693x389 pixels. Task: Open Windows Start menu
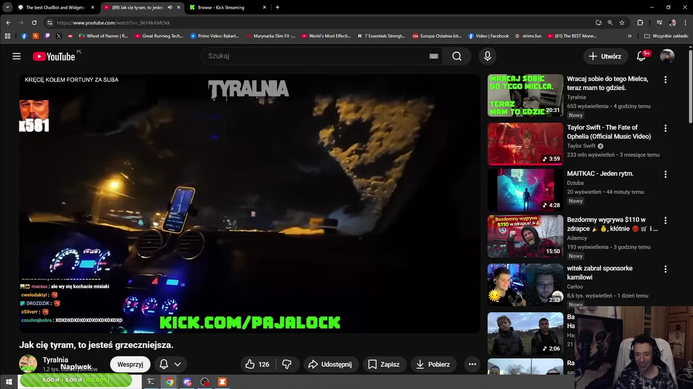(9, 382)
